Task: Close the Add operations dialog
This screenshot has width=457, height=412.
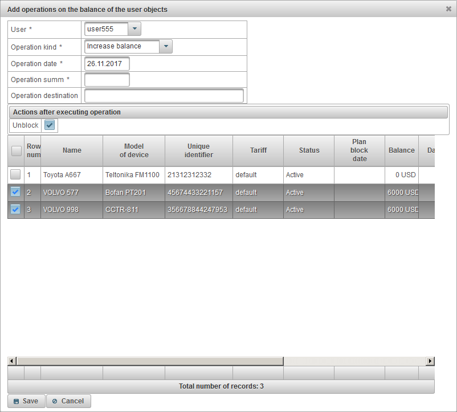Action: coord(448,9)
